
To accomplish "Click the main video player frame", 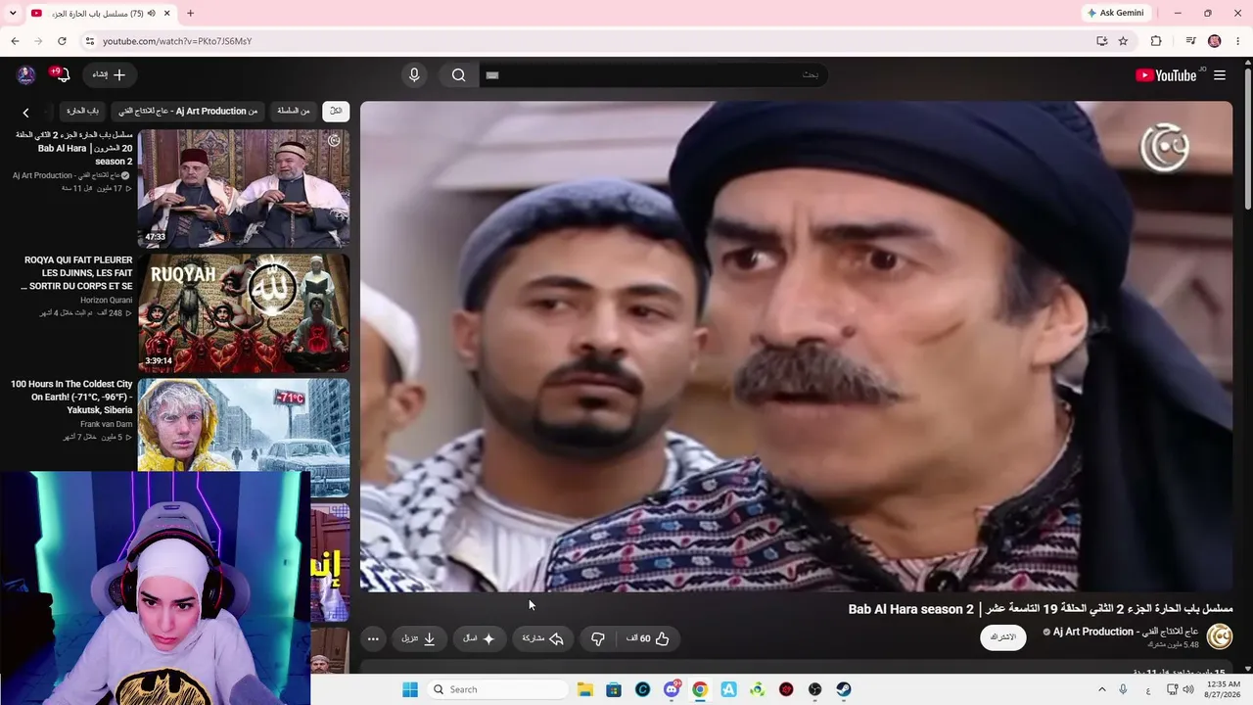I will [x=796, y=347].
